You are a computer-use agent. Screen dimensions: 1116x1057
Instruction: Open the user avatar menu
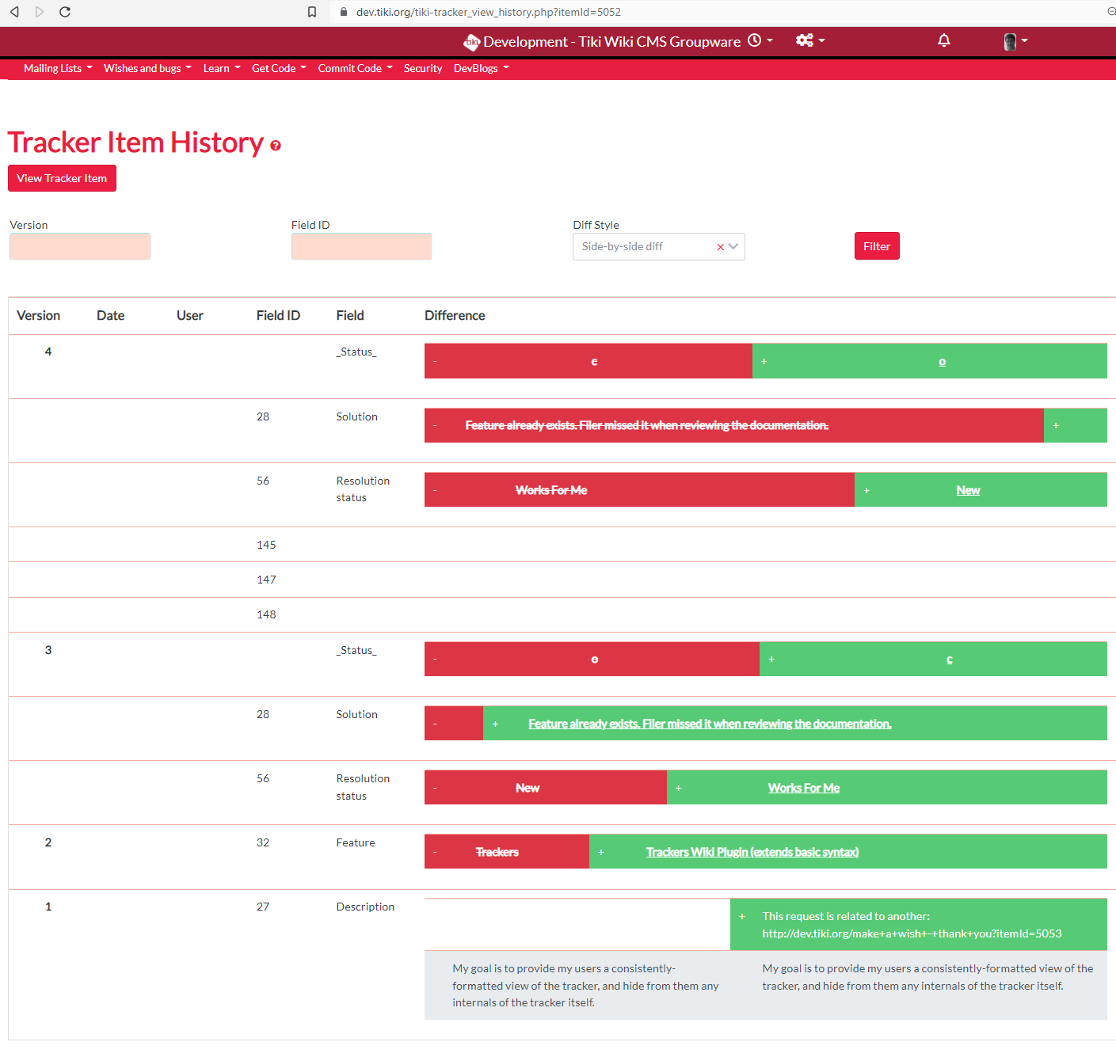click(1015, 41)
